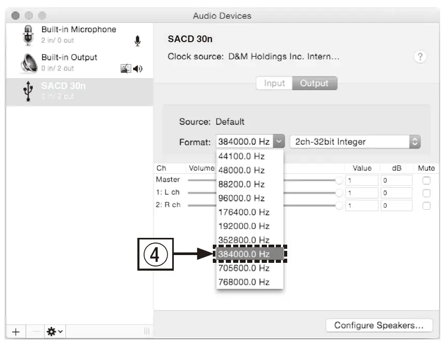
Task: Mute the Master channel checkbox
Action: (426, 181)
